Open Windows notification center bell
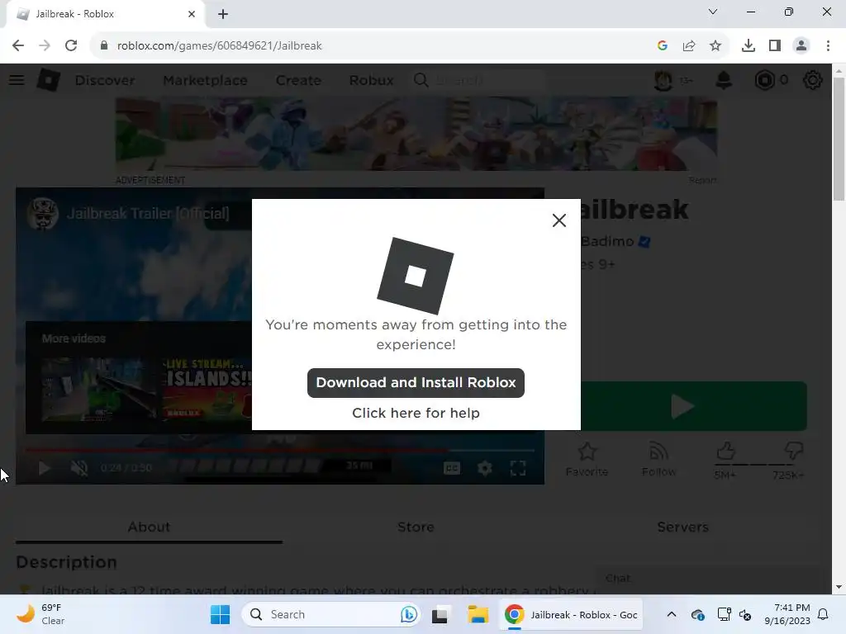This screenshot has height=634, width=846. [x=823, y=614]
